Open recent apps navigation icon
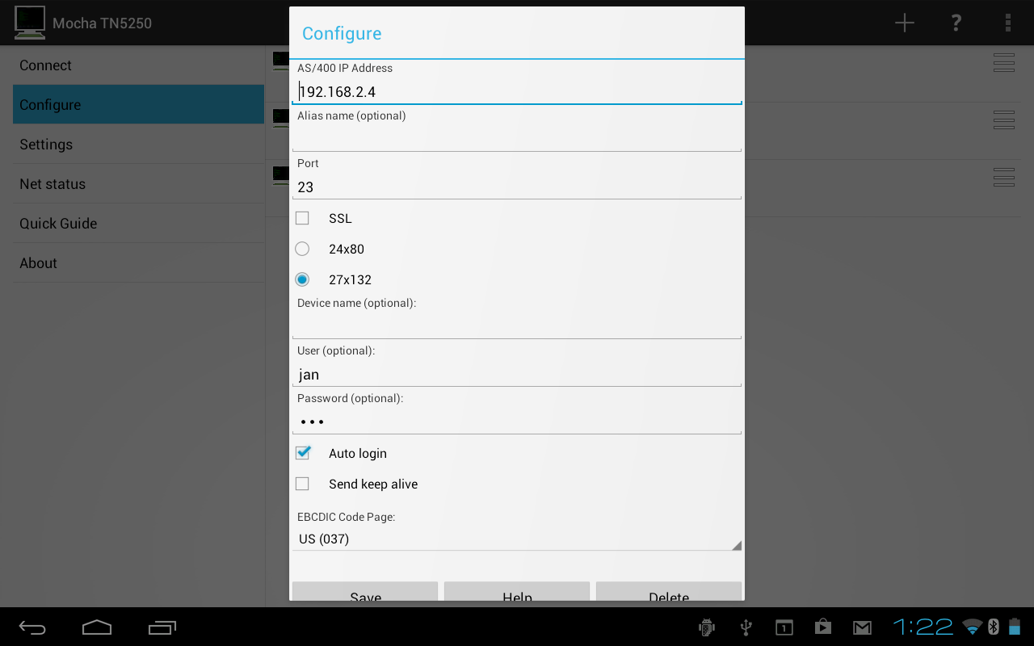 (x=162, y=627)
